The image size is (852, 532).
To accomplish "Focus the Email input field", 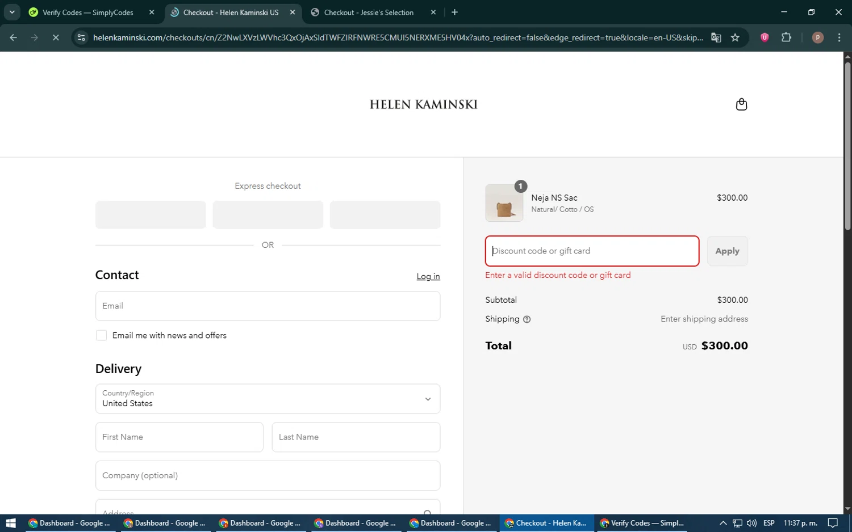I will (x=268, y=306).
